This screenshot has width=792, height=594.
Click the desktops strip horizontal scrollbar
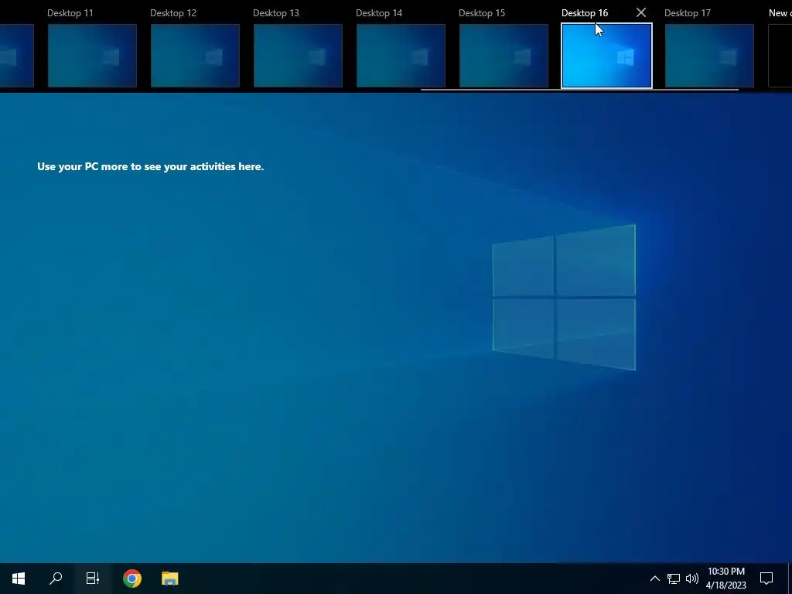click(579, 90)
